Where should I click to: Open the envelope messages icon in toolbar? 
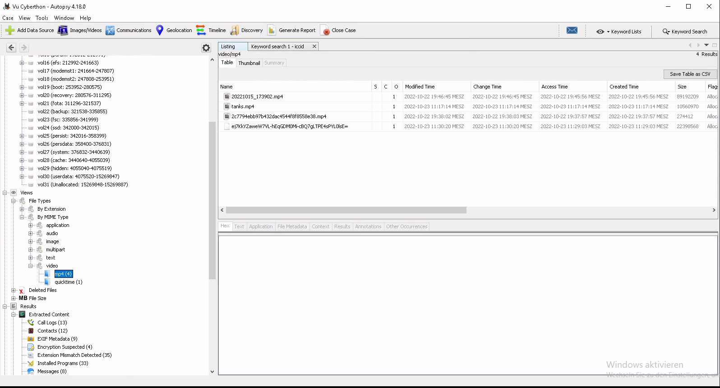572,30
